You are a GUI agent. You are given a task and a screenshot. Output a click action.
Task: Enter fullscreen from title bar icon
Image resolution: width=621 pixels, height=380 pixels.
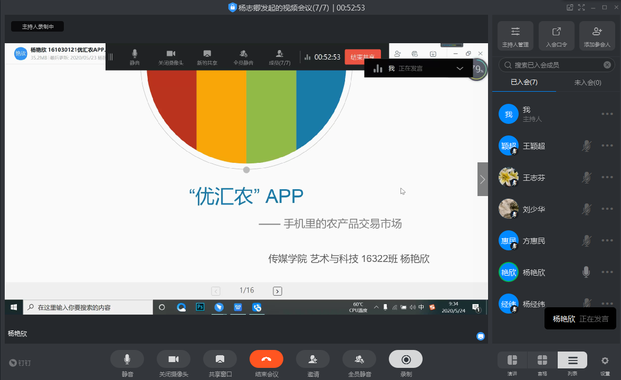tap(581, 7)
